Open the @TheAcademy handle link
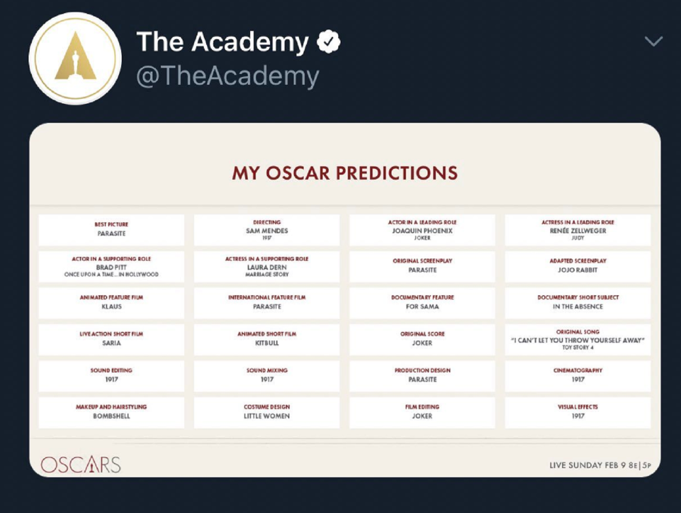Viewport: 681px width, 513px height. click(227, 75)
